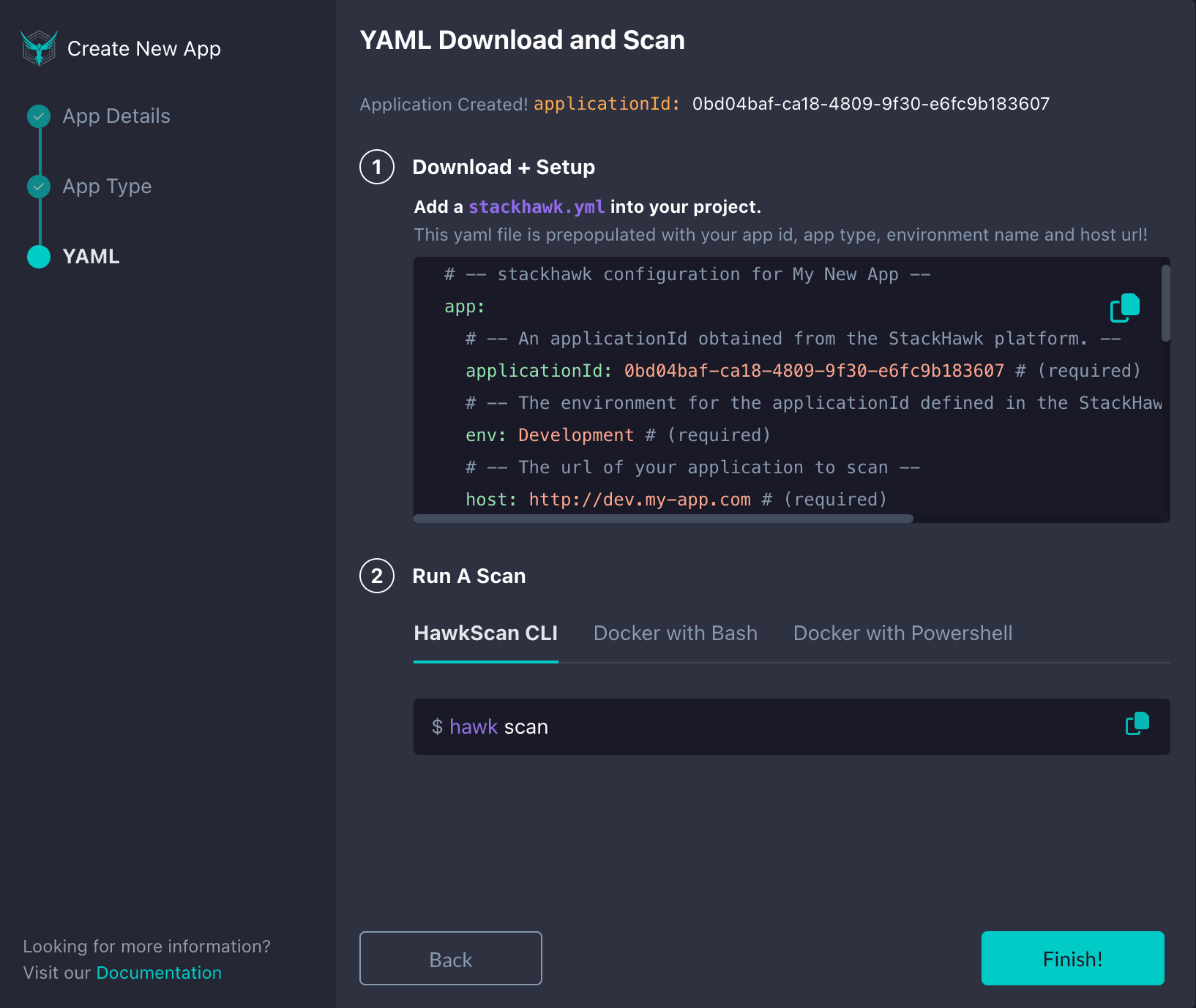Click the orange 'applicationId:' label in the header
This screenshot has height=1008, width=1196.
tap(607, 104)
